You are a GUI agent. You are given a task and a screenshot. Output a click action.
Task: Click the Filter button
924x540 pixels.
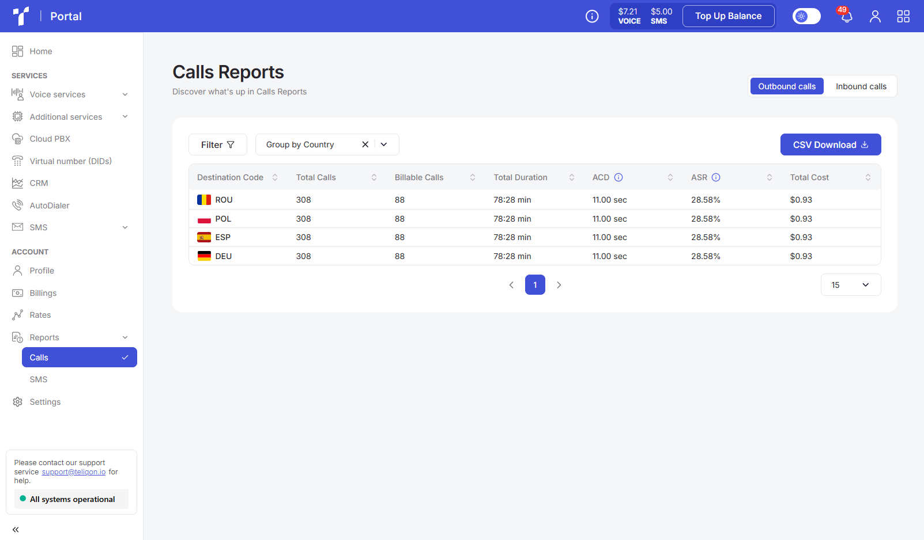(x=218, y=144)
